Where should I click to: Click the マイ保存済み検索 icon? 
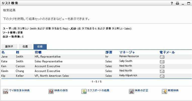coord(6,91)
